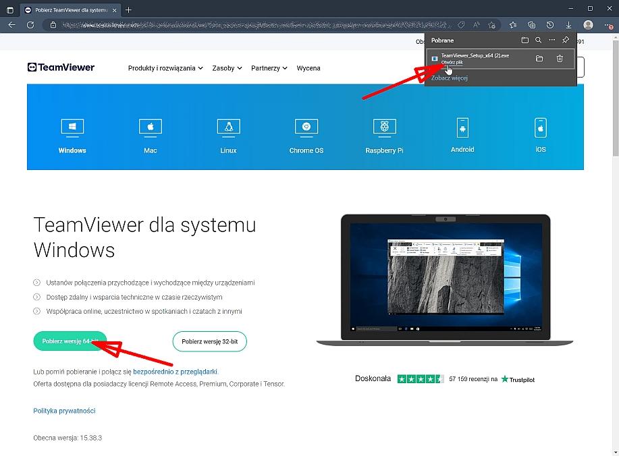Select the Chrome OS platform tab

pos(306,136)
